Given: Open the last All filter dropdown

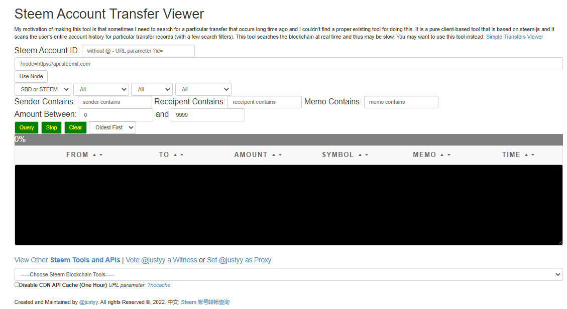Looking at the screenshot, I should [203, 89].
